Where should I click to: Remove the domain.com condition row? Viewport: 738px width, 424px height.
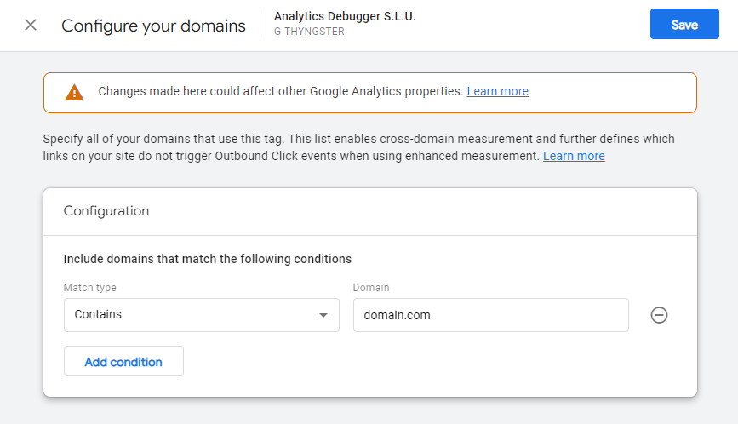tap(659, 315)
